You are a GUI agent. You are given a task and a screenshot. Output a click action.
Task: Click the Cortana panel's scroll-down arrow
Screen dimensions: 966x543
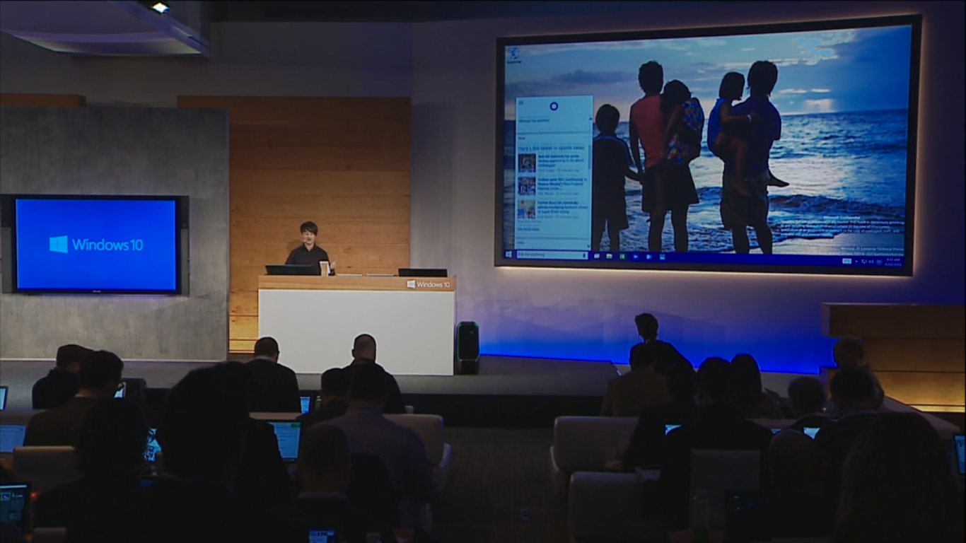[x=590, y=245]
